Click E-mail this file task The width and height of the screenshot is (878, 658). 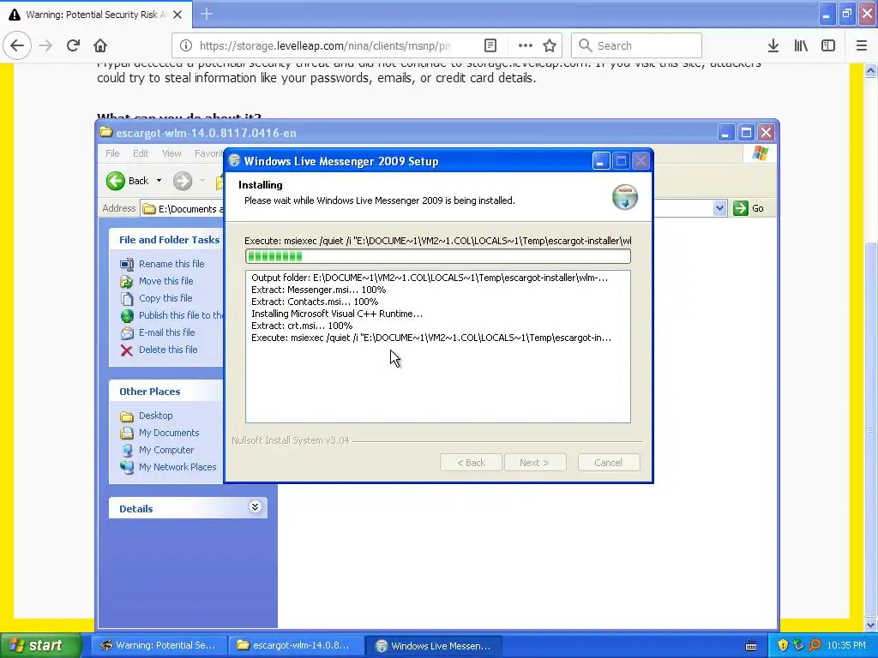[167, 332]
